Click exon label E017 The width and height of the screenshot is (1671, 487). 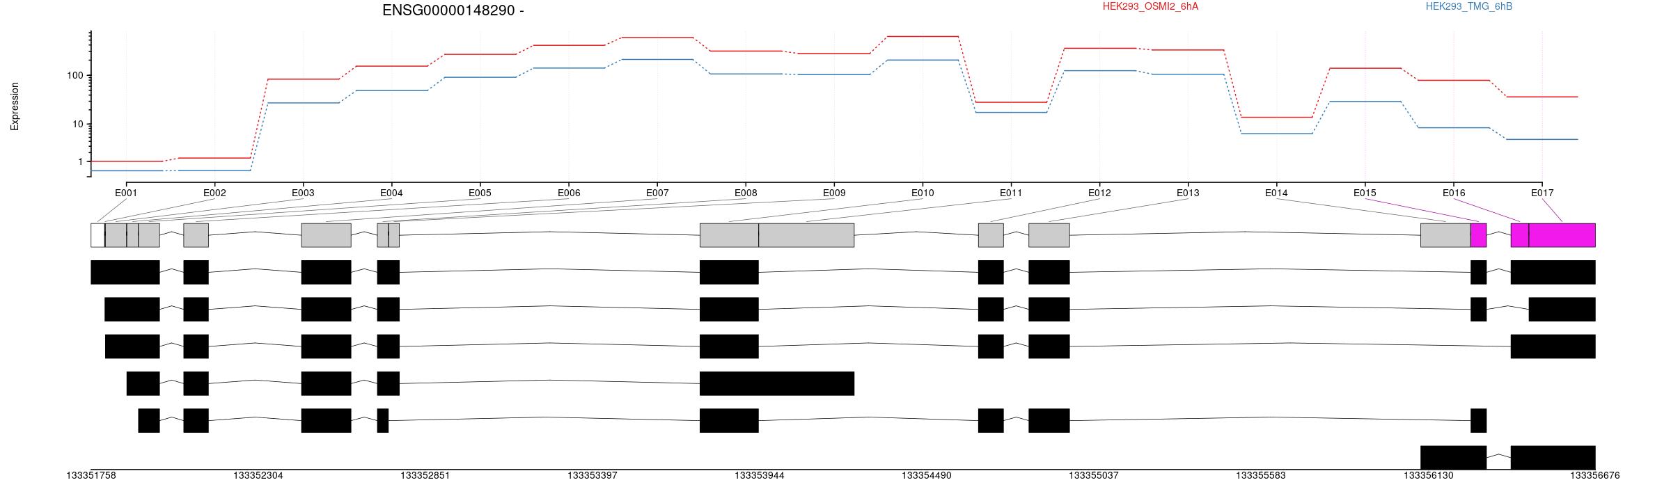(x=1542, y=193)
